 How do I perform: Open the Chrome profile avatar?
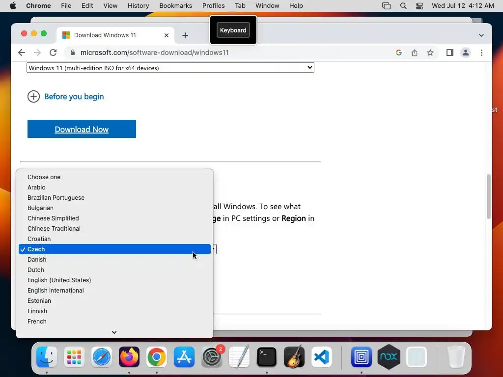pos(466,53)
